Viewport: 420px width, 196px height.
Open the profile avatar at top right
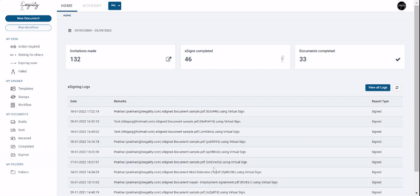[402, 6]
